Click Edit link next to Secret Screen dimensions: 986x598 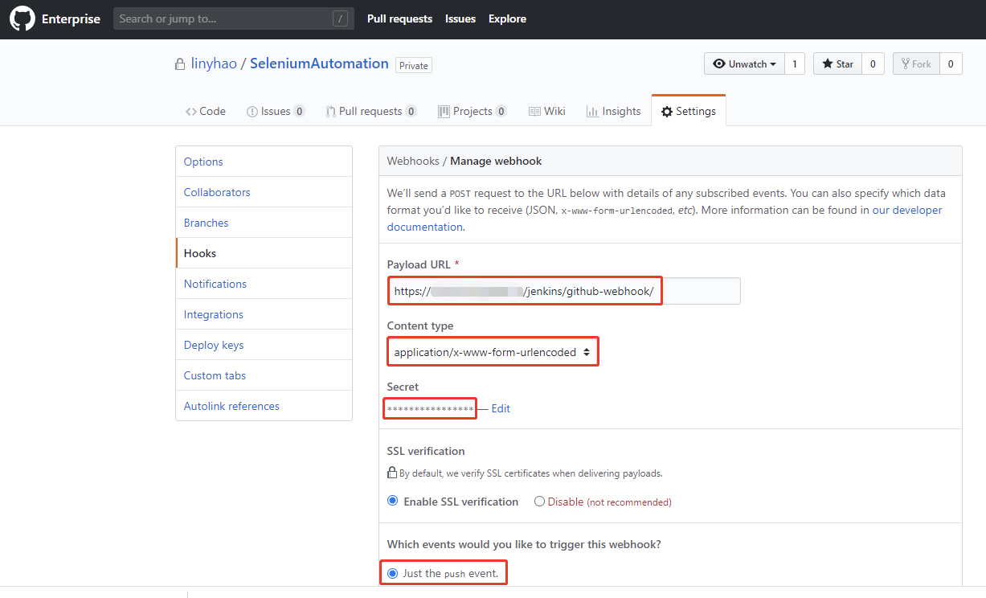(501, 408)
